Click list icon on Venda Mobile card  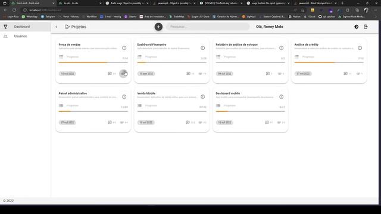click(139, 106)
